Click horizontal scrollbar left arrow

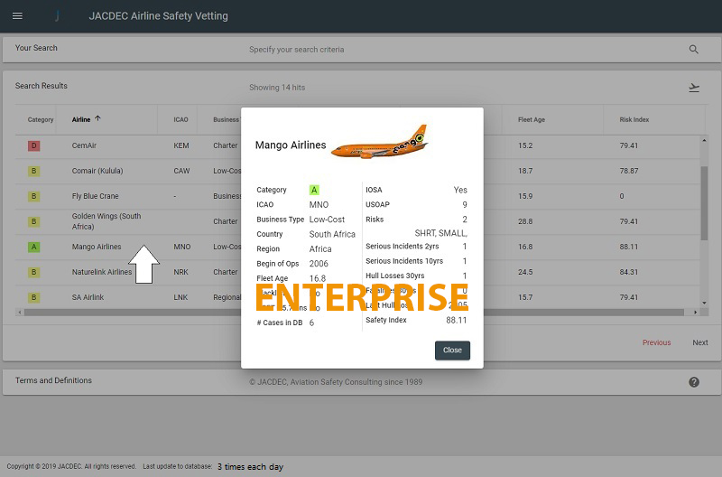19,312
